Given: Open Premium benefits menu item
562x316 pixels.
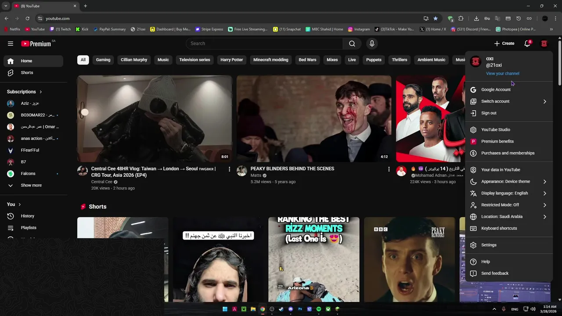Looking at the screenshot, I should [508, 141].
